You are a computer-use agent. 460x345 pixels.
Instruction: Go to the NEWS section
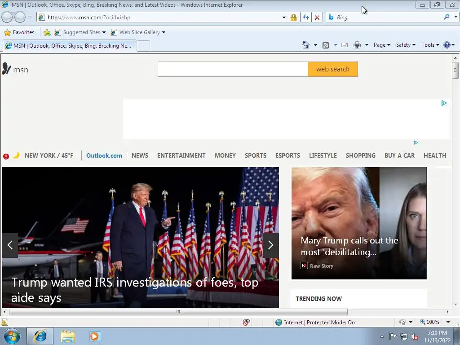140,155
